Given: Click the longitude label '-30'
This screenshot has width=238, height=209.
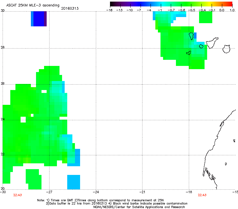Looking at the screenshot, I should [3, 192].
